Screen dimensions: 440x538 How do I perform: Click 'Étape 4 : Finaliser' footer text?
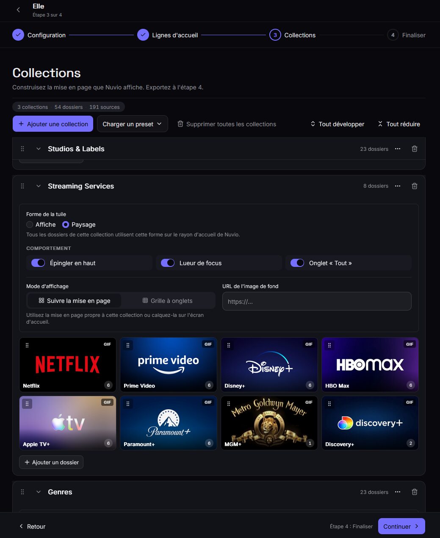(x=351, y=527)
